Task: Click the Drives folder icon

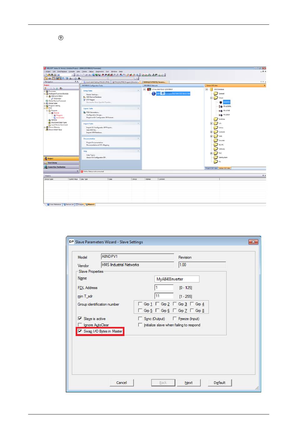Action: pyautogui.click(x=216, y=98)
